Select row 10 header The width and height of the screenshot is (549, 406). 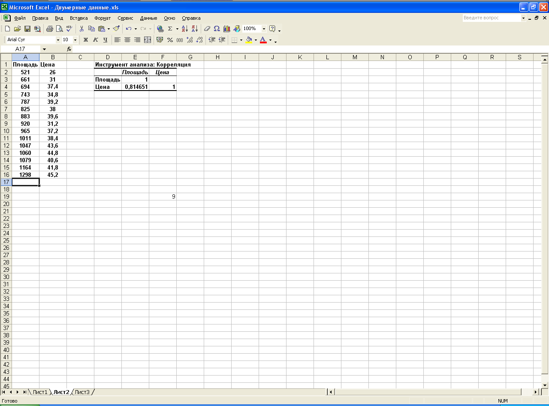6,131
